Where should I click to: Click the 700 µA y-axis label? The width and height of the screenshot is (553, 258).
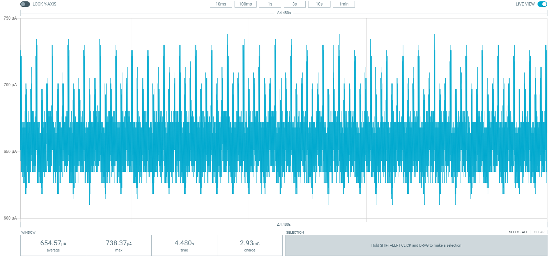(x=10, y=85)
